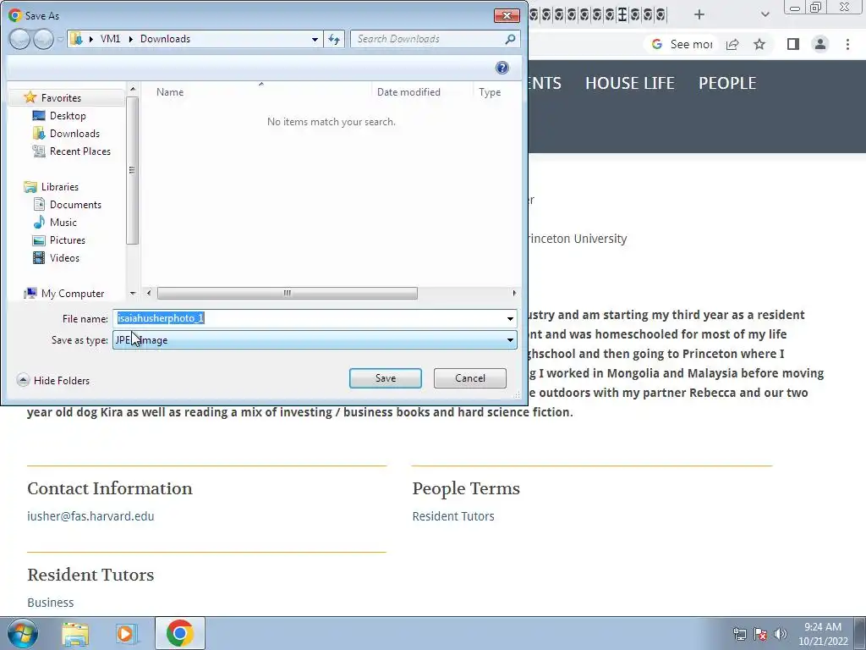
Task: Click the Resident Tutors link under People Terms
Action: pos(453,516)
